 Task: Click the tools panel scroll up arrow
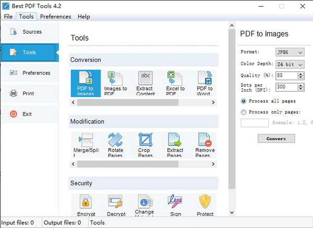[232, 26]
